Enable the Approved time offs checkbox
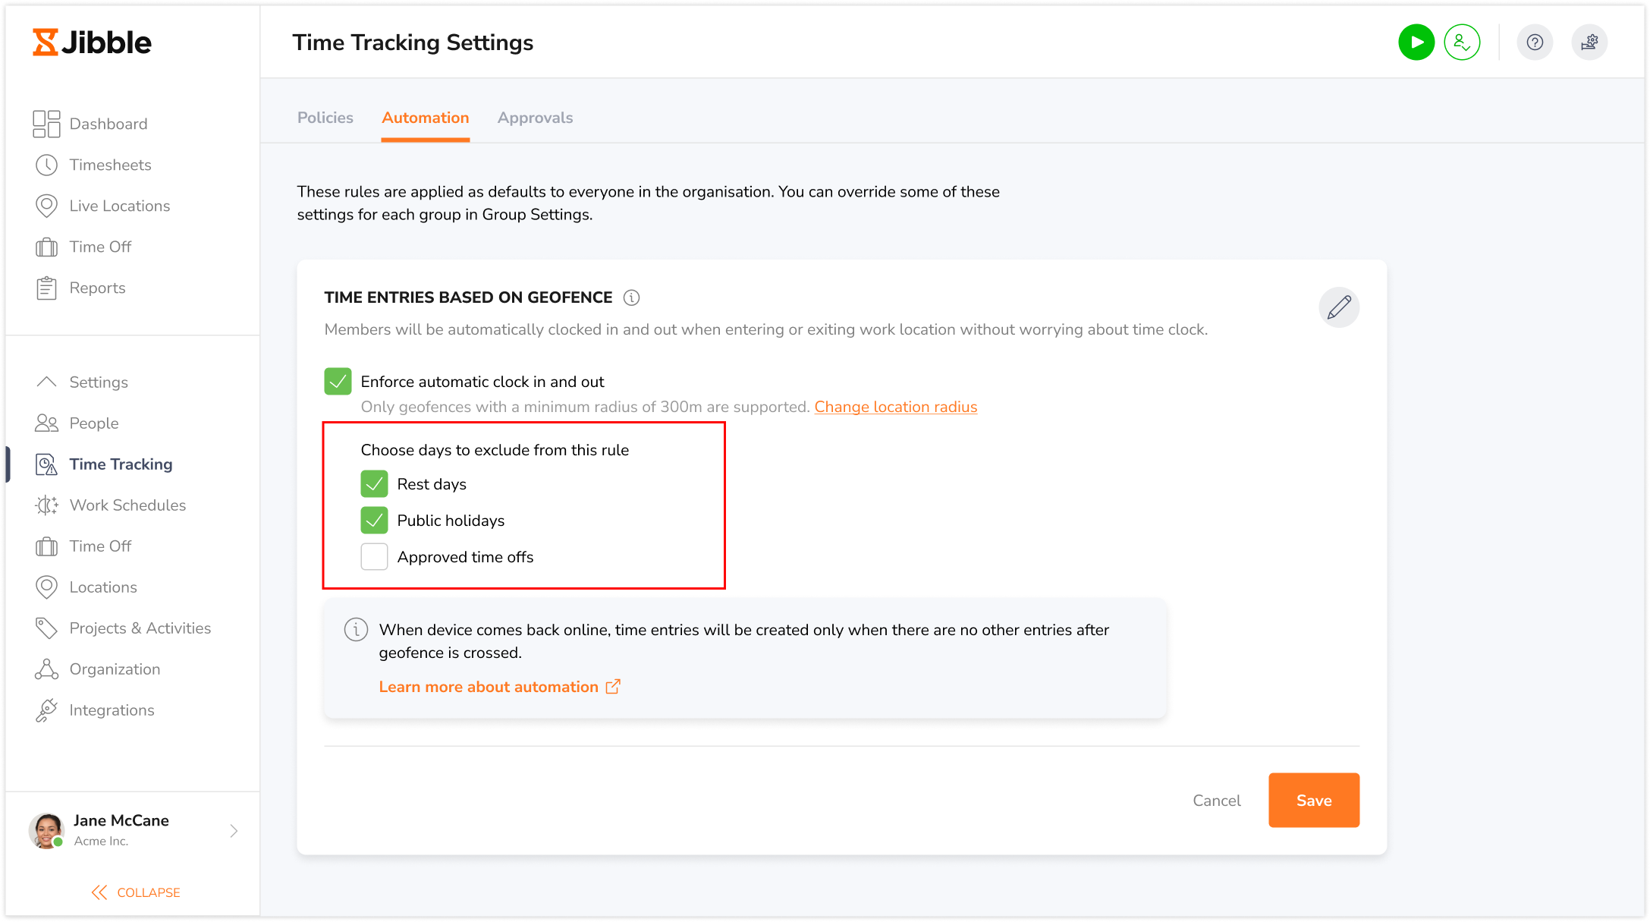This screenshot has height=922, width=1650. (374, 557)
